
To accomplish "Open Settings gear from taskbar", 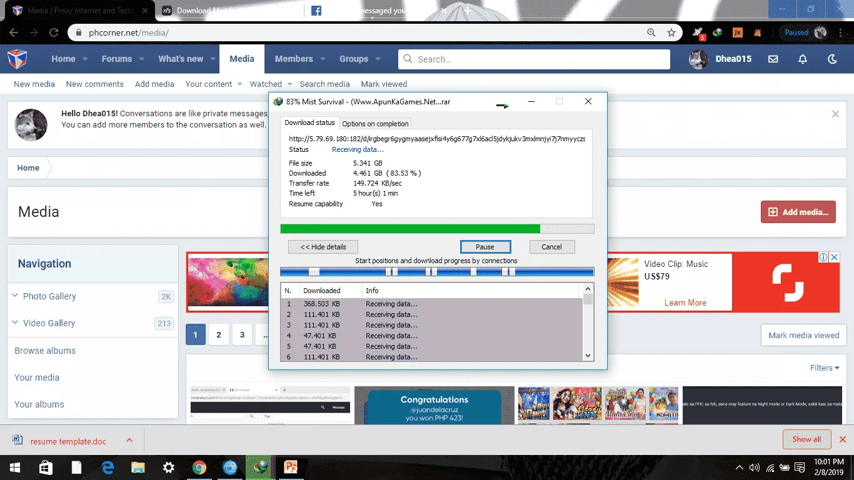I will (x=169, y=467).
